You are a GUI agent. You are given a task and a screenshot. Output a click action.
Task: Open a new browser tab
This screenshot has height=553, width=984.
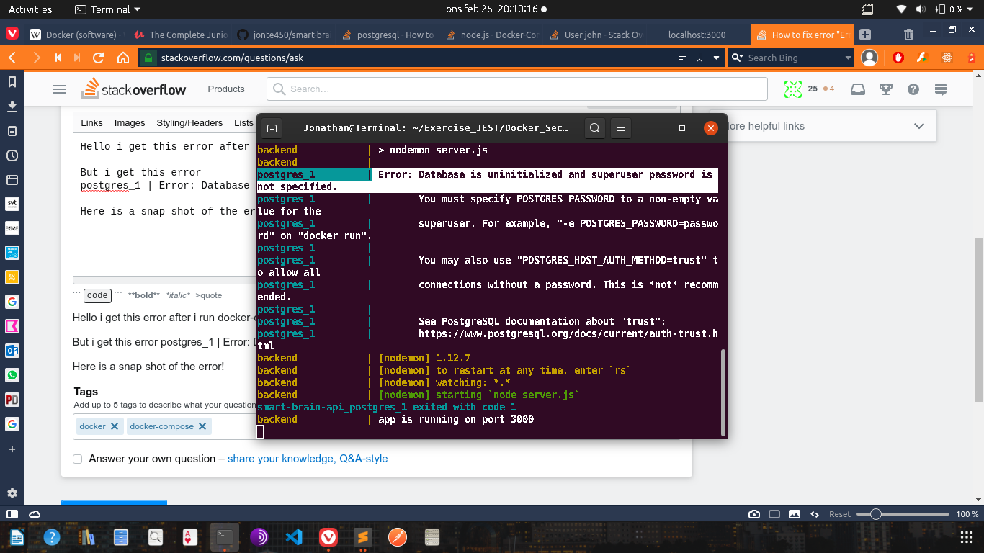865,35
